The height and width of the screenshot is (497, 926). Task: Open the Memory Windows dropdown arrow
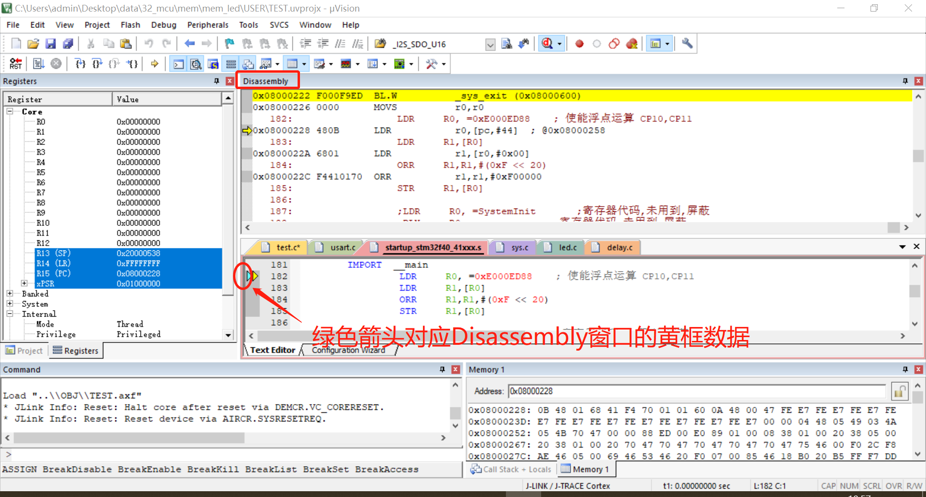point(304,63)
